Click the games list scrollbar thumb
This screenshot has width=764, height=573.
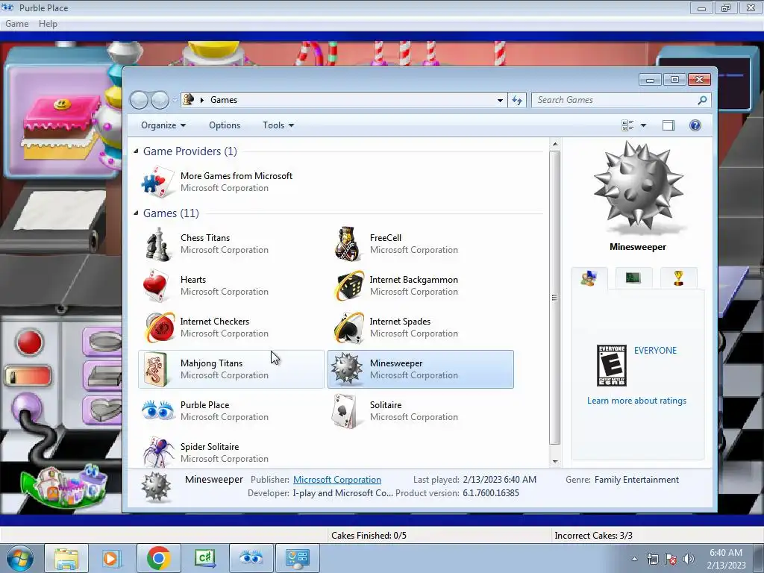[x=554, y=297]
